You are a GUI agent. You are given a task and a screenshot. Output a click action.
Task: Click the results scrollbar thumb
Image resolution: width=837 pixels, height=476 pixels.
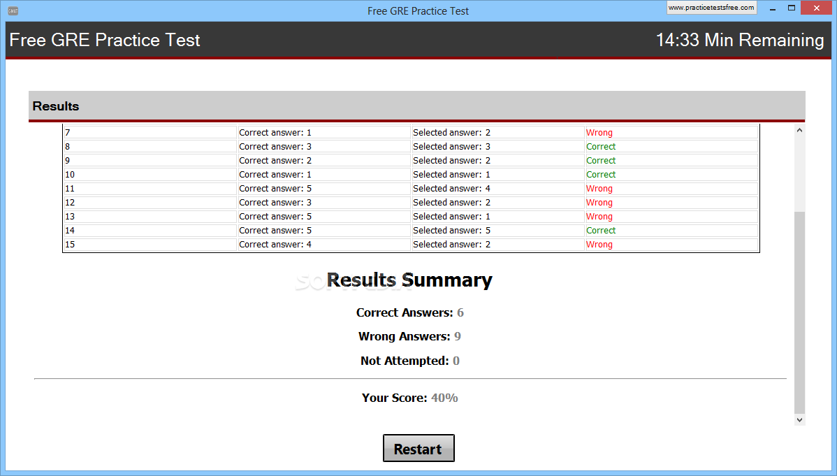[799, 312]
